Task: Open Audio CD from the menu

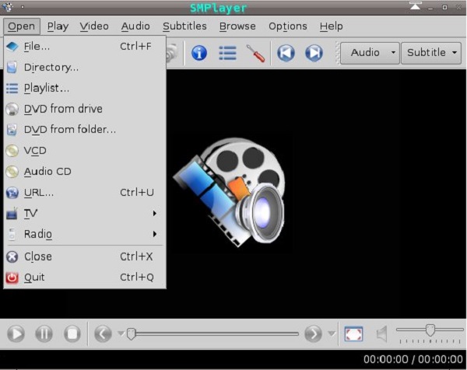Action: [x=85, y=172]
